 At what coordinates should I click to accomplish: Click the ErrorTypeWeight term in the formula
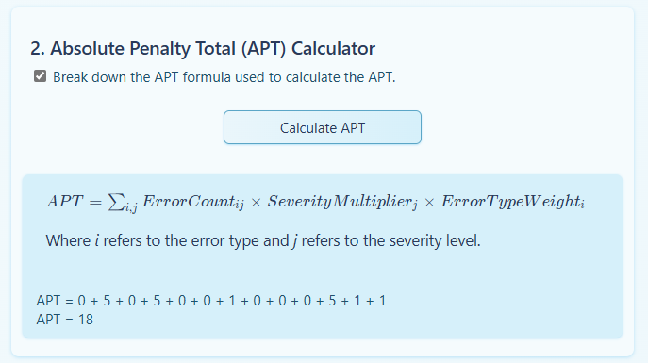512,202
